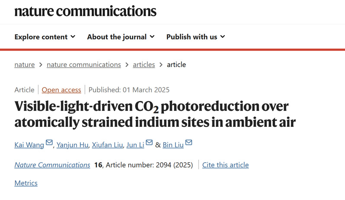Click envelope icon next to Jun Li
The width and height of the screenshot is (345, 200).
click(x=149, y=143)
